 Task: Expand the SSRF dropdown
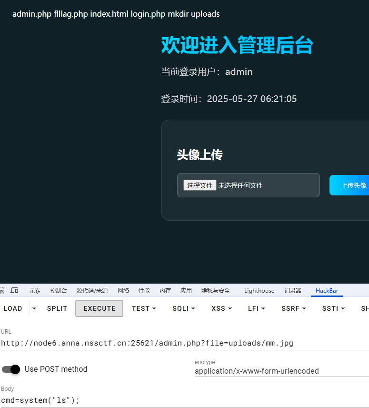[293, 308]
